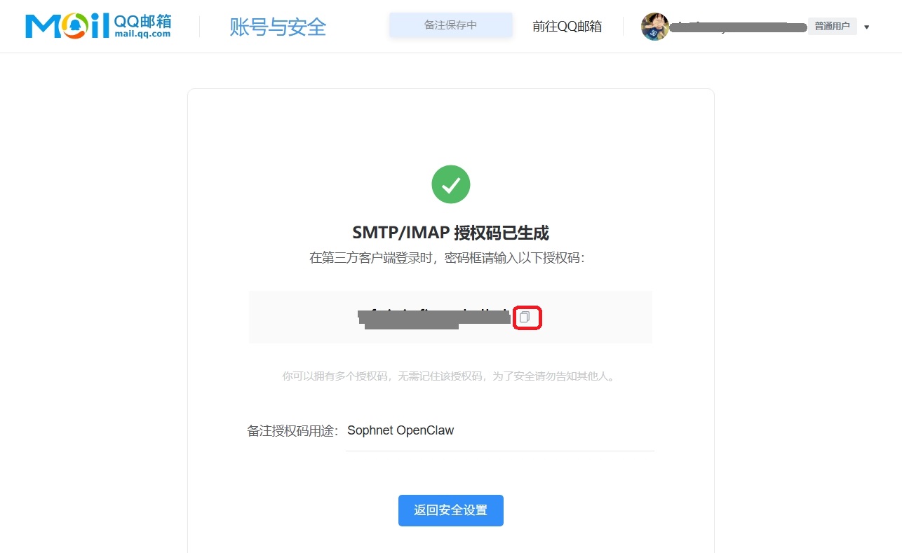Copy the authorization code with the copy icon

[x=525, y=318]
